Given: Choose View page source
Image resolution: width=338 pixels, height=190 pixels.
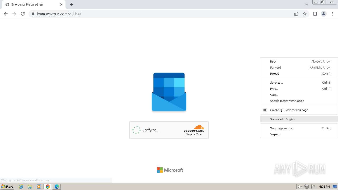Looking at the screenshot, I should coord(299,128).
